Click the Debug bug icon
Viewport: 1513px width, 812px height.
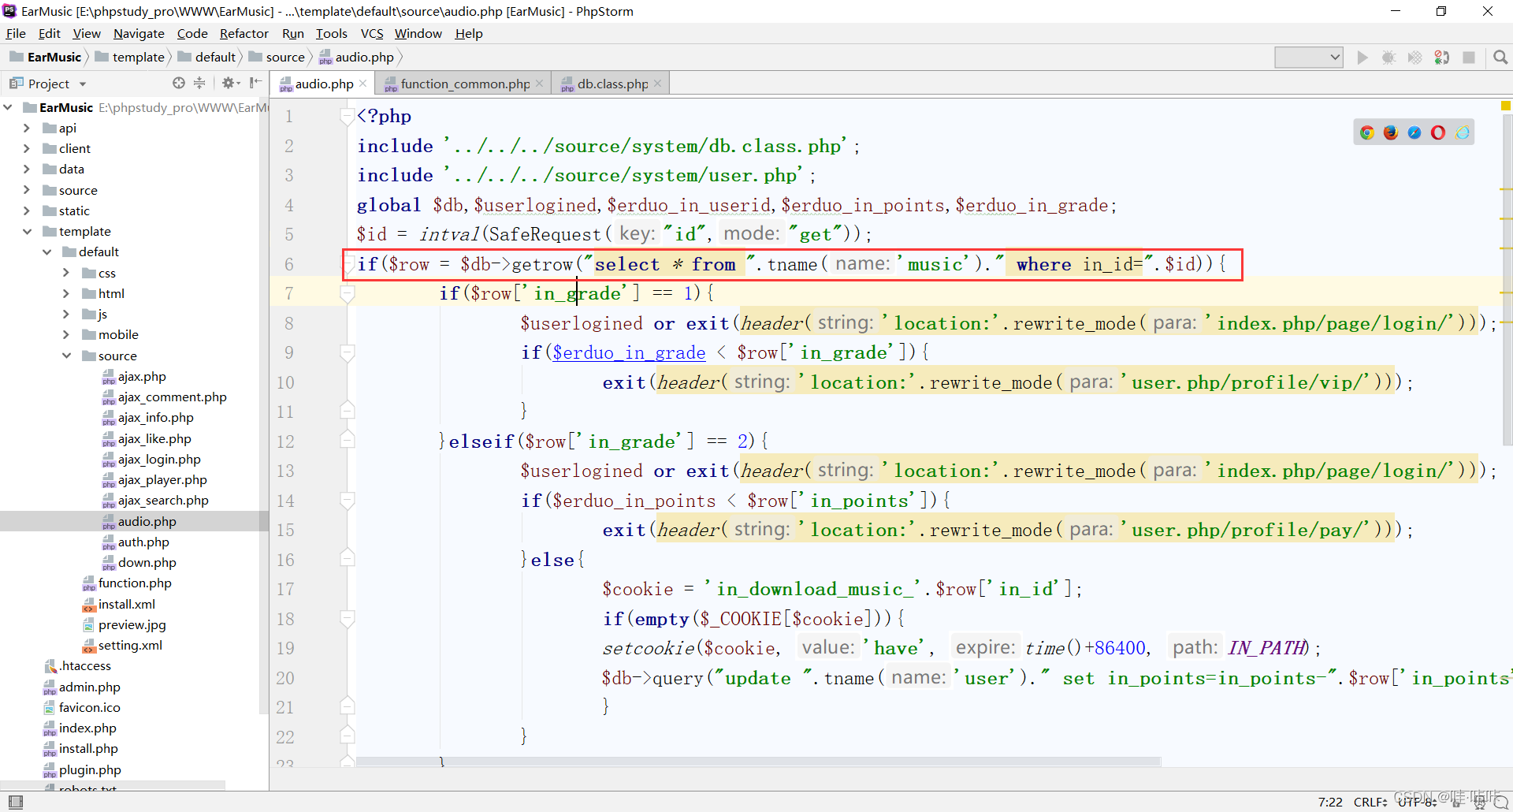coord(1388,58)
